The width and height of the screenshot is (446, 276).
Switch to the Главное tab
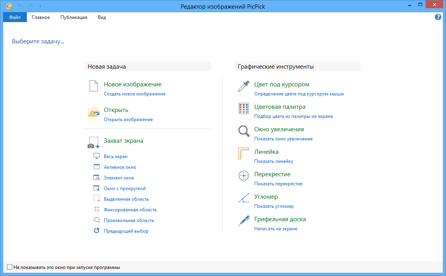coord(41,17)
